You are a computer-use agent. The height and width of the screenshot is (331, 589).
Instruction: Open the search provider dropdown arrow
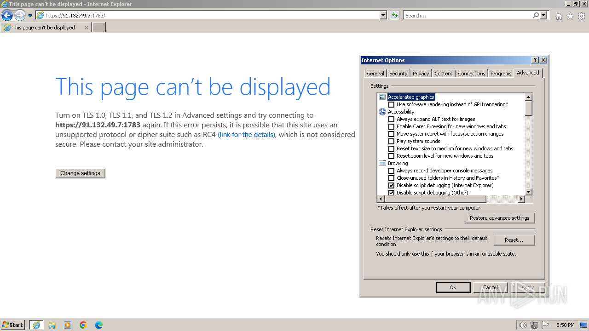[x=544, y=15]
